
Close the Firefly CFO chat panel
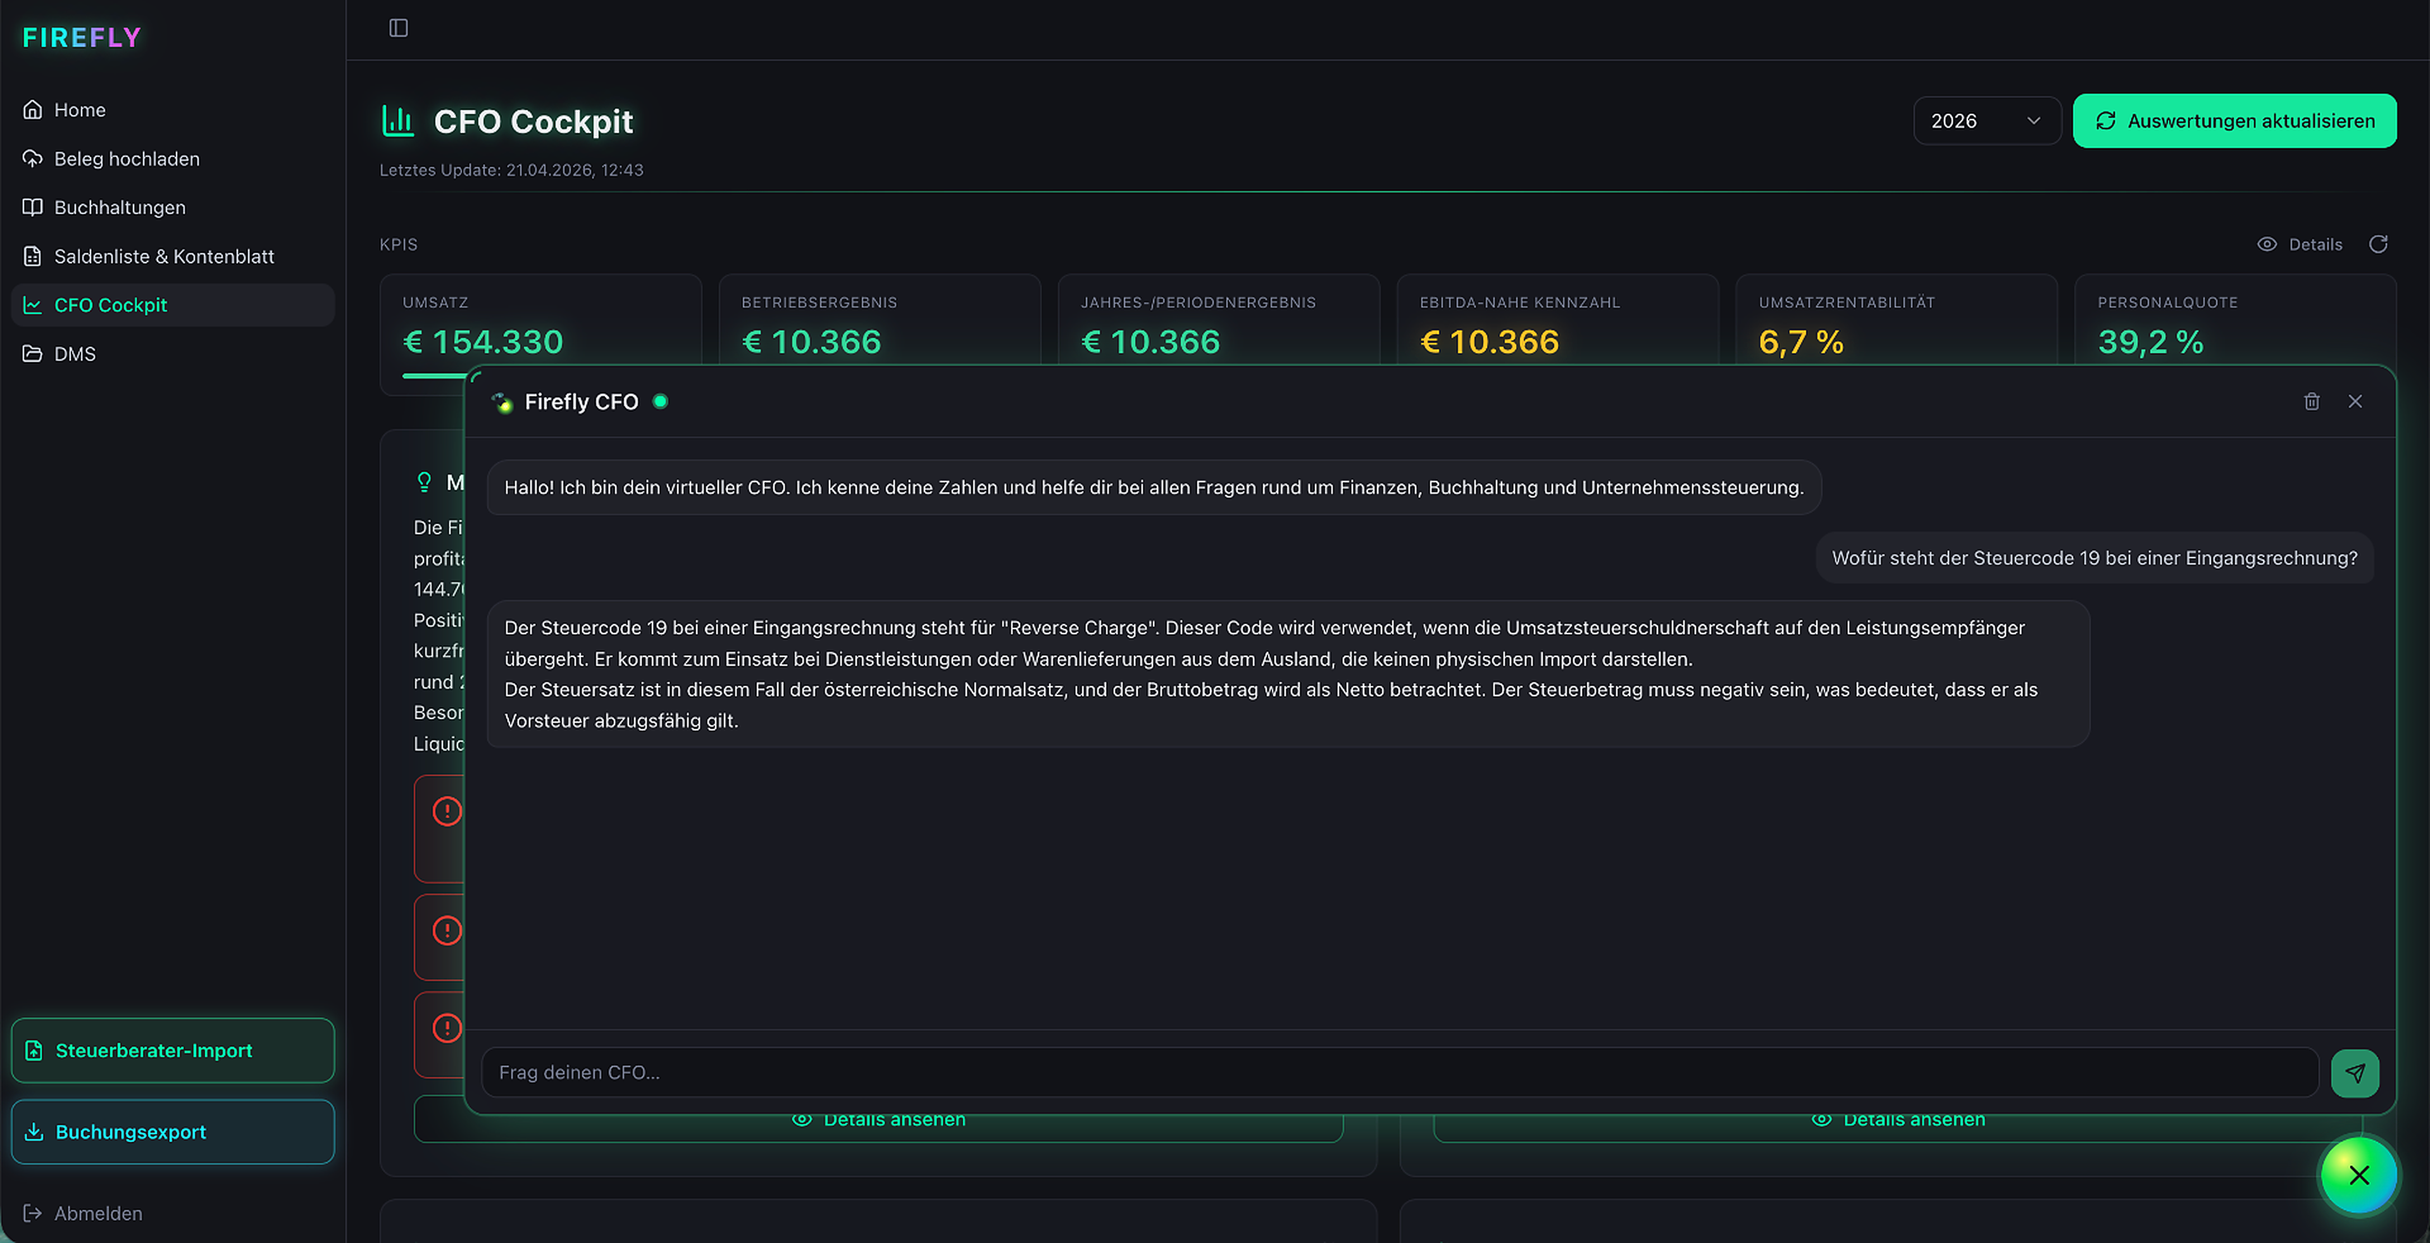click(2355, 402)
